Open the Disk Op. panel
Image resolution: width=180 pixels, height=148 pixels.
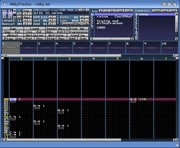78,28
